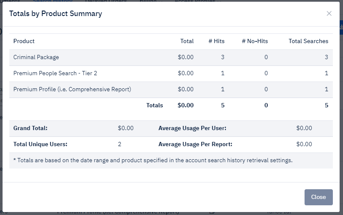Click the Criminal Package hits count
The height and width of the screenshot is (215, 343).
pos(223,57)
